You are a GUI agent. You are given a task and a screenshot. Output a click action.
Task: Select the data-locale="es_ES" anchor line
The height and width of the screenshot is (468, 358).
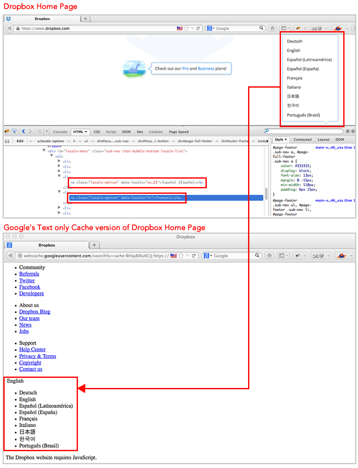pos(137,182)
